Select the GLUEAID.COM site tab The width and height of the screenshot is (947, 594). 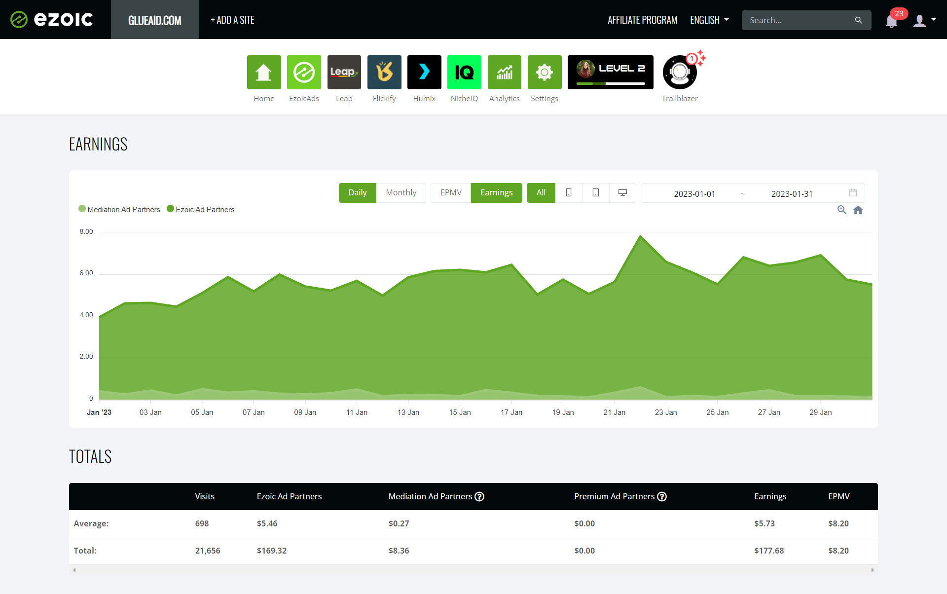[x=155, y=20]
